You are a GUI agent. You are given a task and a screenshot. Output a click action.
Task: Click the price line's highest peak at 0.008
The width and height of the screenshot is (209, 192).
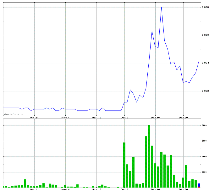[162, 7]
